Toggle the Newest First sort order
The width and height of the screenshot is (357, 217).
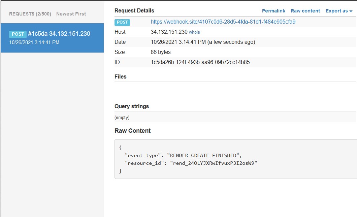(x=71, y=14)
